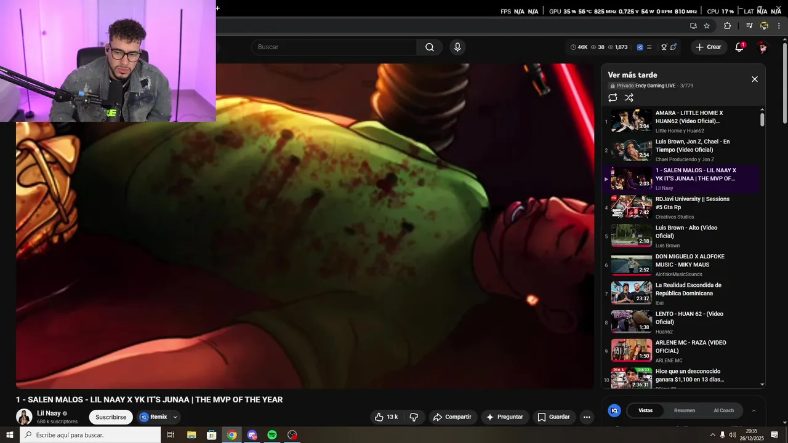This screenshot has width=788, height=443.
Task: Click the vidIQ logo icon in header
Action: point(640,47)
